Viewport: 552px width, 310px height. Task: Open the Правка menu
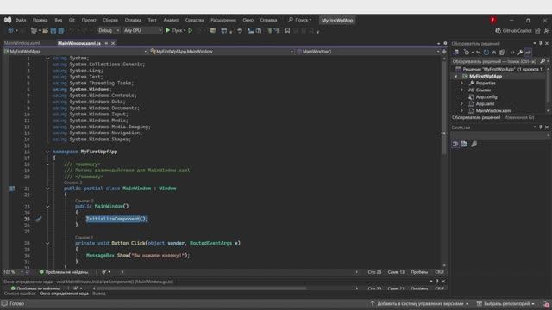click(40, 20)
